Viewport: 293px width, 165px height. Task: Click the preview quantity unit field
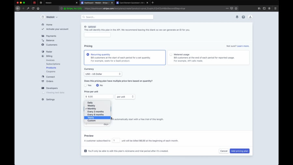point(116,141)
